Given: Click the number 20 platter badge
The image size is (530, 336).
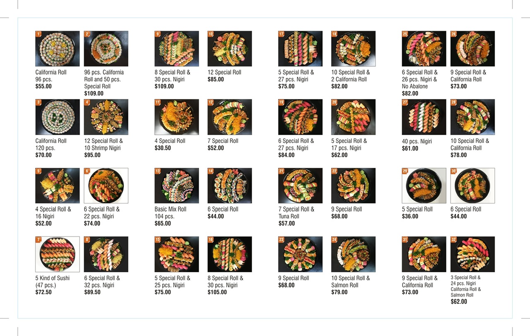Looking at the screenshot, I should [x=334, y=102].
